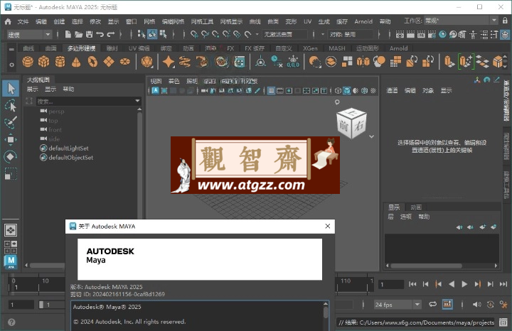Toggle the viewport grid display
Screen dimensions: 512x331
(x=271, y=91)
